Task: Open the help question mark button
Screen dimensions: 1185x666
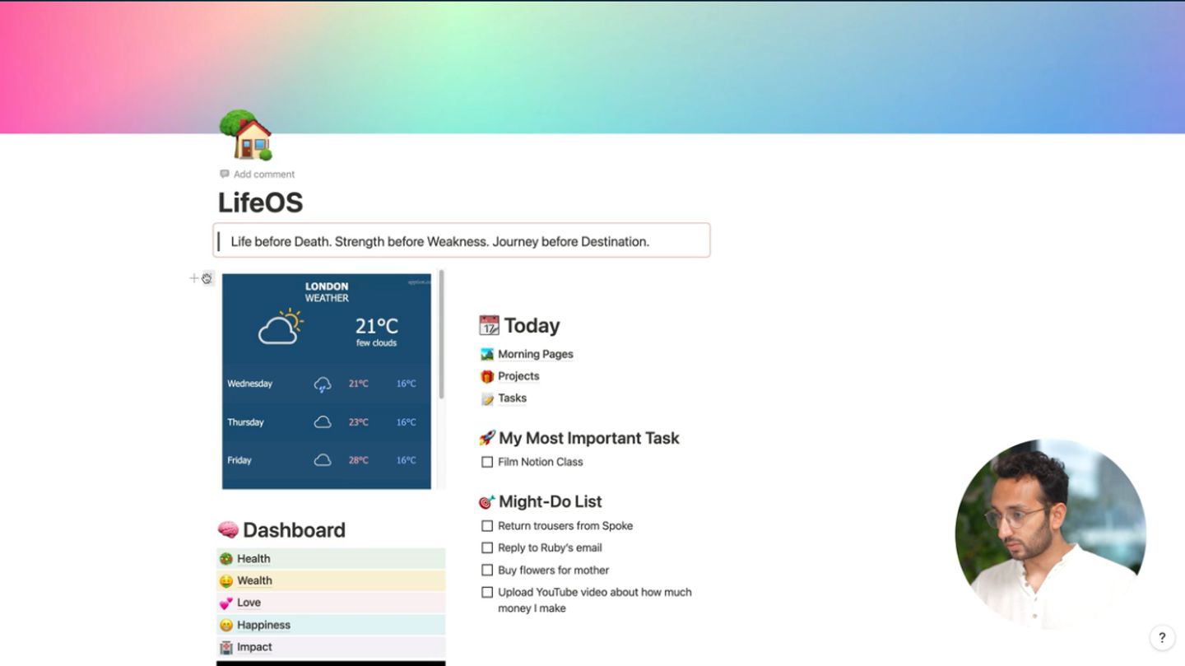Action: (x=1161, y=637)
